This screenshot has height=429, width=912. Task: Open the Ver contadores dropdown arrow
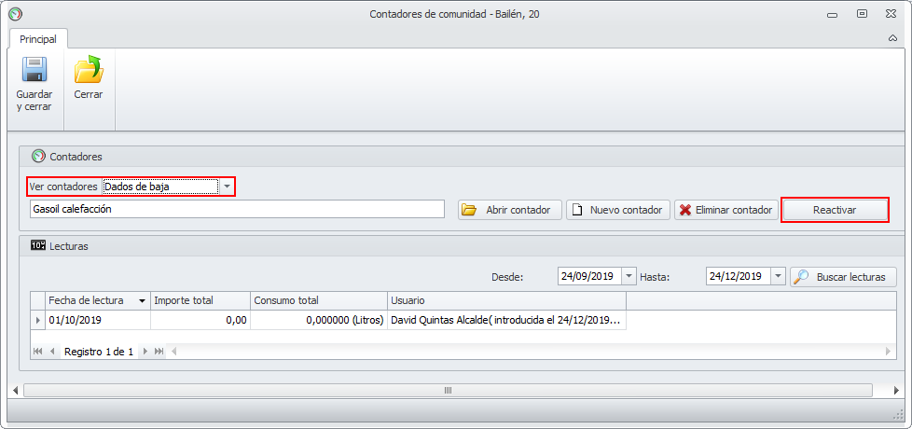[228, 187]
